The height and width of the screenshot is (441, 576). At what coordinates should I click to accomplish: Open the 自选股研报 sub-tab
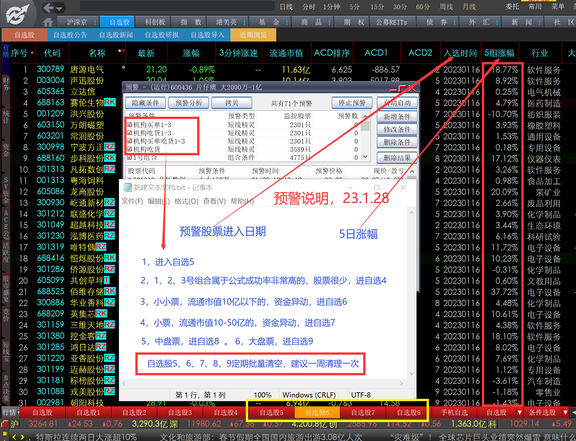(162, 35)
